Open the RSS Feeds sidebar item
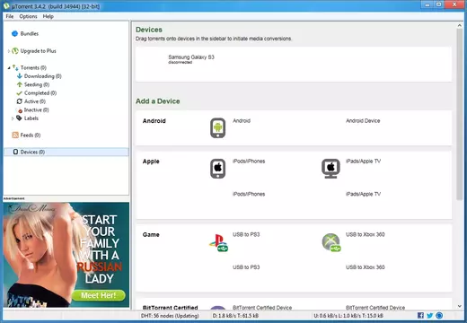Screen dimensions: 467x323 (26, 135)
